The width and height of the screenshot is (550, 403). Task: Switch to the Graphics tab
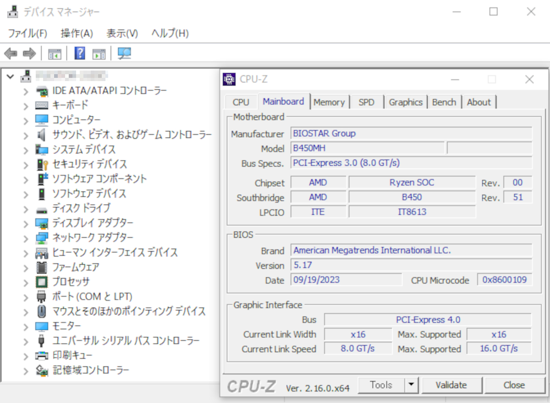(x=406, y=102)
